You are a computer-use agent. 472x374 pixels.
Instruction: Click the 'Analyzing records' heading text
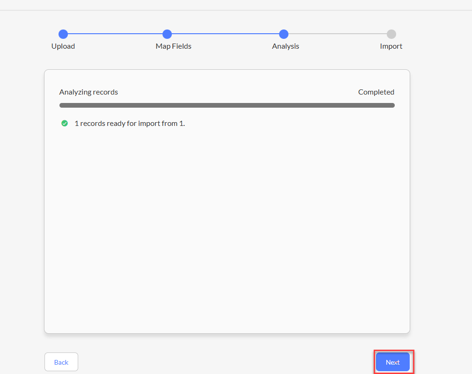88,92
